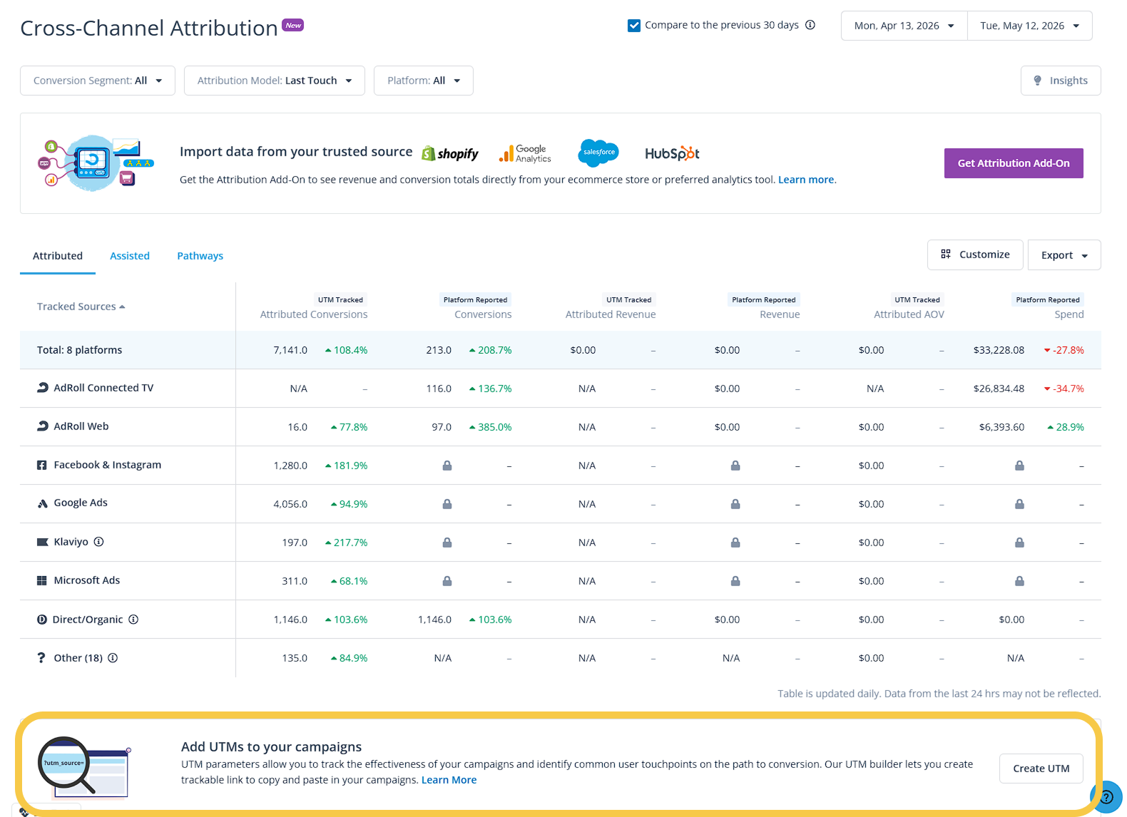Switch to the Assisted tab
The width and height of the screenshot is (1127, 817).
[130, 256]
